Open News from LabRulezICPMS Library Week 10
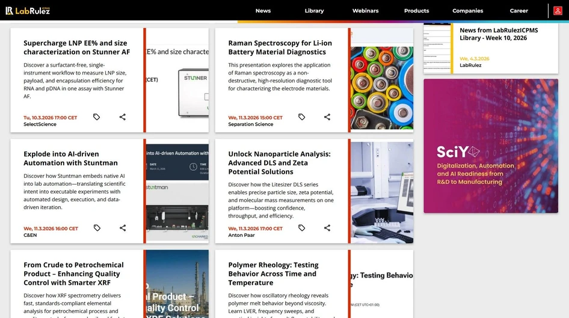 point(499,34)
